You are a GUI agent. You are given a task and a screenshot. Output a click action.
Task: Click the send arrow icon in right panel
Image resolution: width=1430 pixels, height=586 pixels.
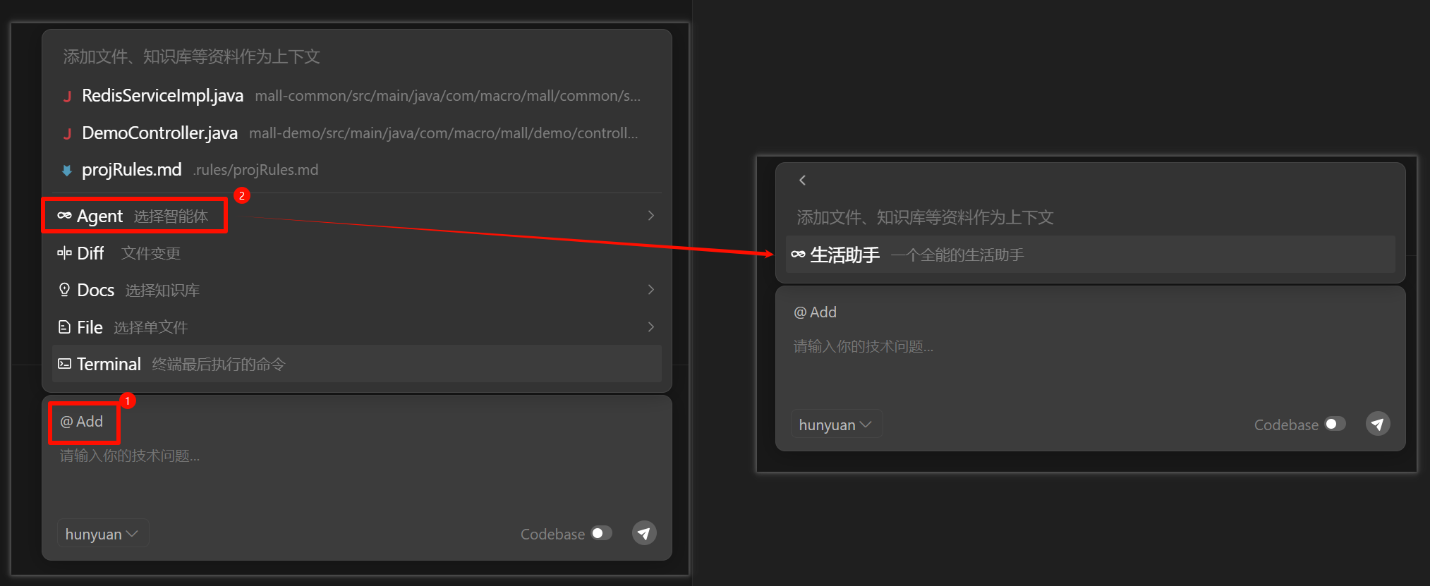pyautogui.click(x=1377, y=424)
